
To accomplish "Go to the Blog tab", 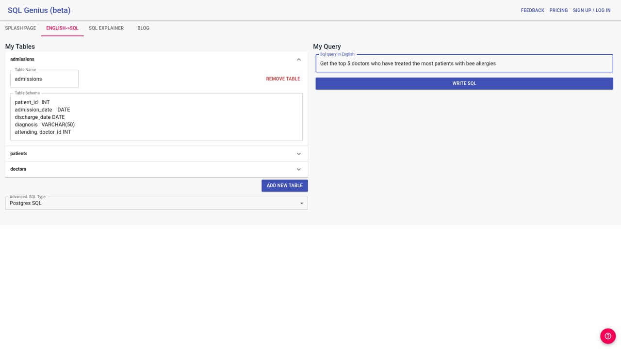I will click(x=143, y=28).
